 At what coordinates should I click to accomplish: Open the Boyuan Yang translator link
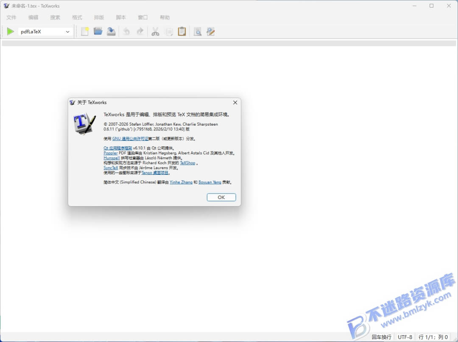coord(210,182)
